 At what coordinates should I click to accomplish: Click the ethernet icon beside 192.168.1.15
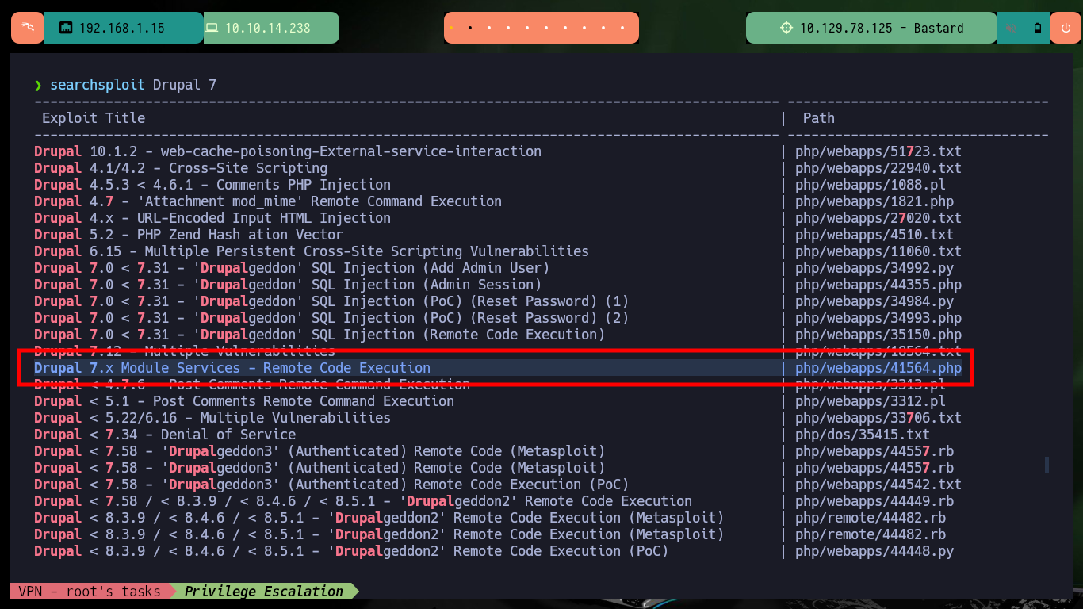[x=66, y=28]
